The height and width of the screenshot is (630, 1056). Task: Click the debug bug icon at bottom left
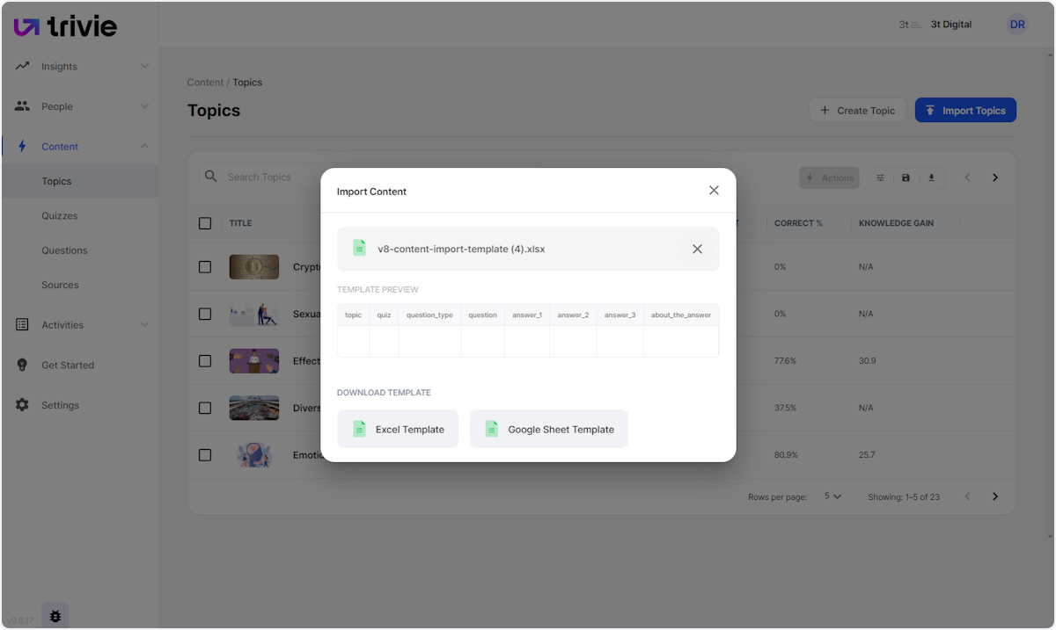pos(55,615)
